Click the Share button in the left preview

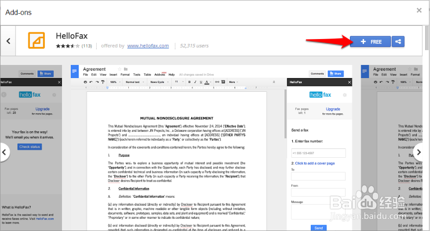coord(45,74)
